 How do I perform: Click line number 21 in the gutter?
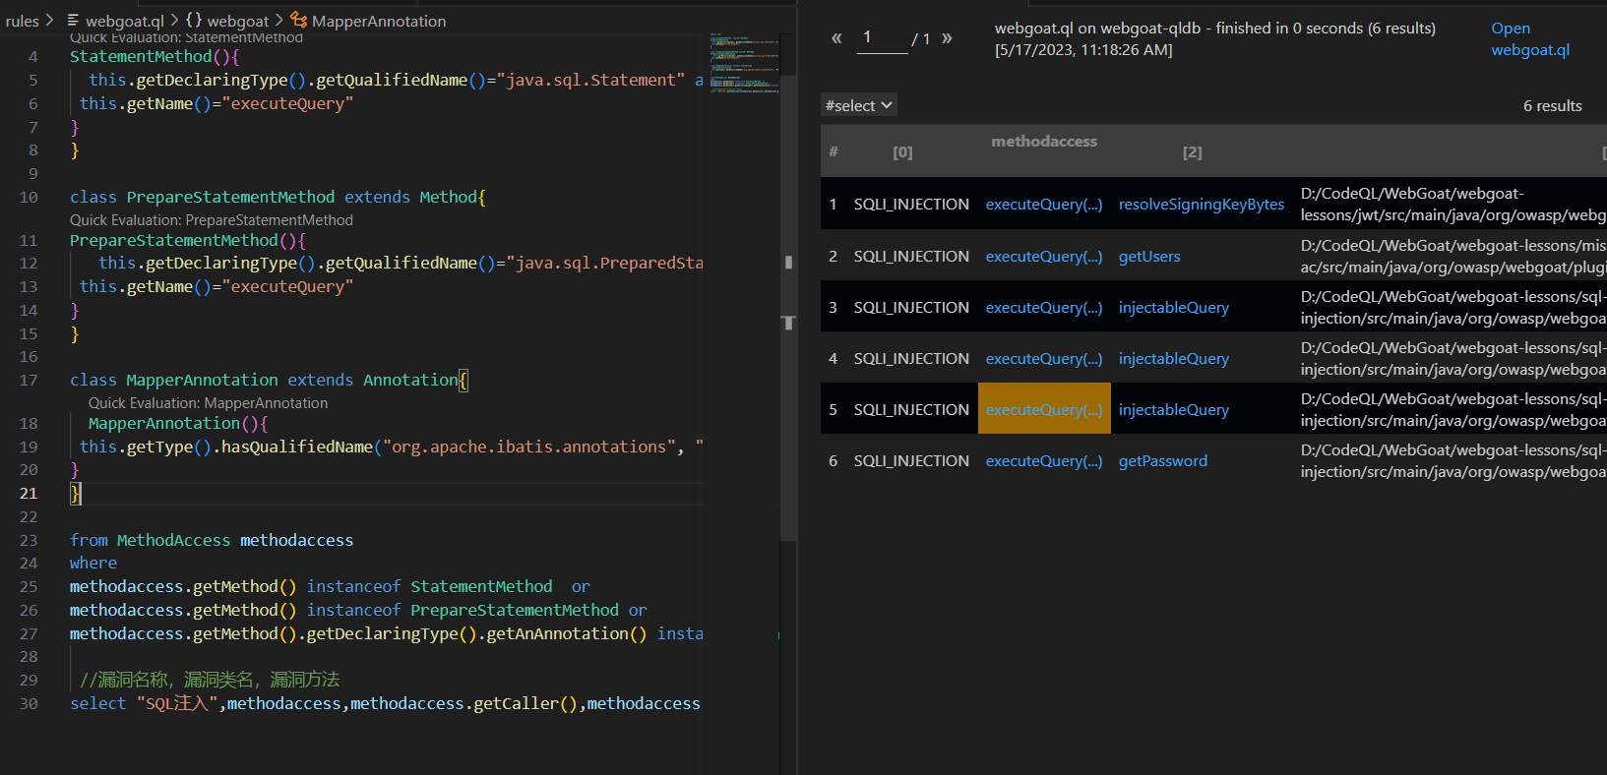[x=29, y=494]
